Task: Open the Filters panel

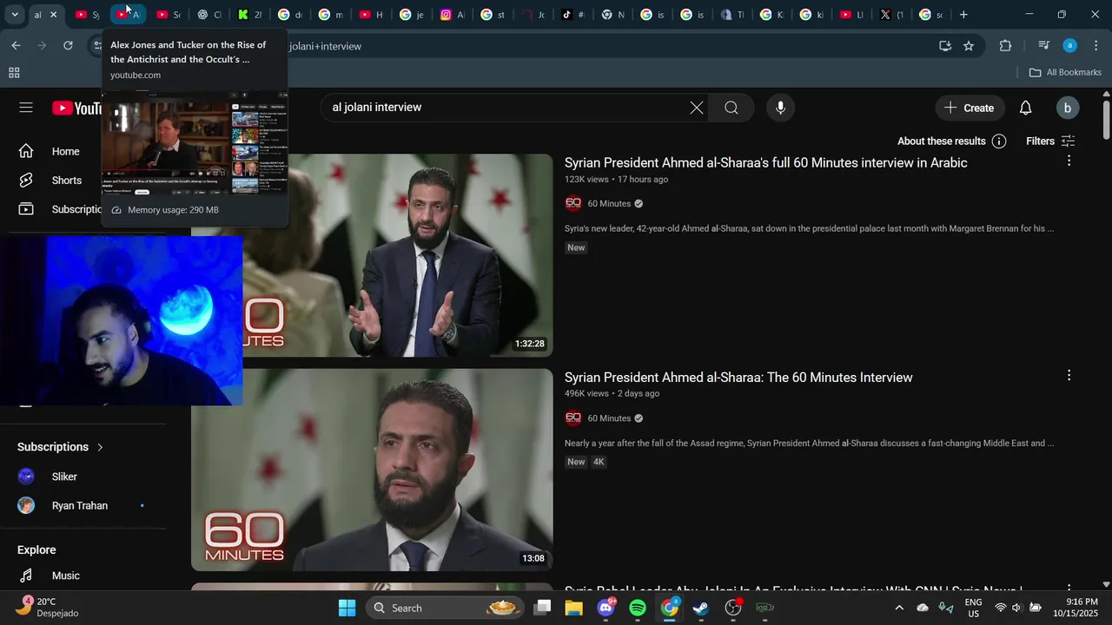Action: (1050, 141)
